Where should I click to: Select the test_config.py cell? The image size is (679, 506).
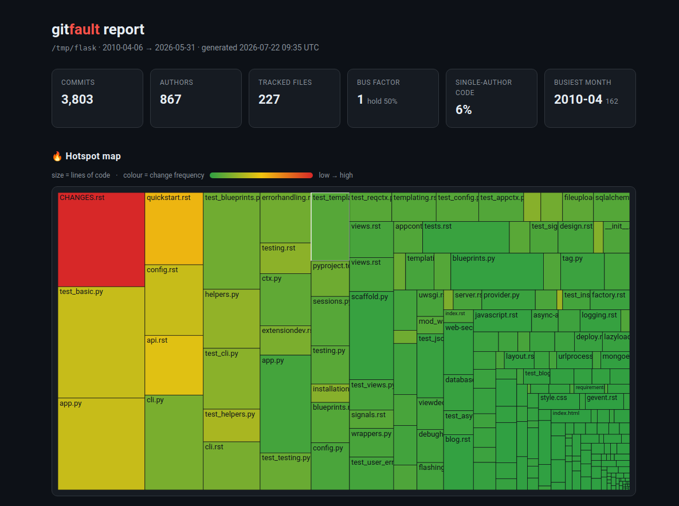(x=458, y=207)
